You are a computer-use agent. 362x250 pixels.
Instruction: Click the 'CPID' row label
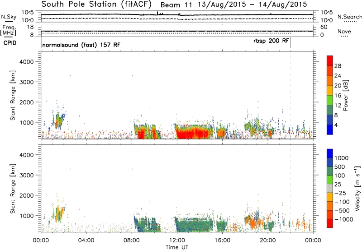coord(10,43)
